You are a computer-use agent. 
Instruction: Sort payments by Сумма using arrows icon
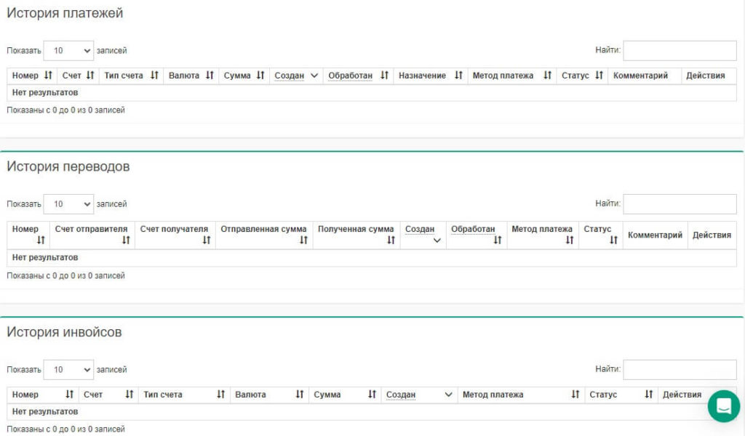coord(260,76)
